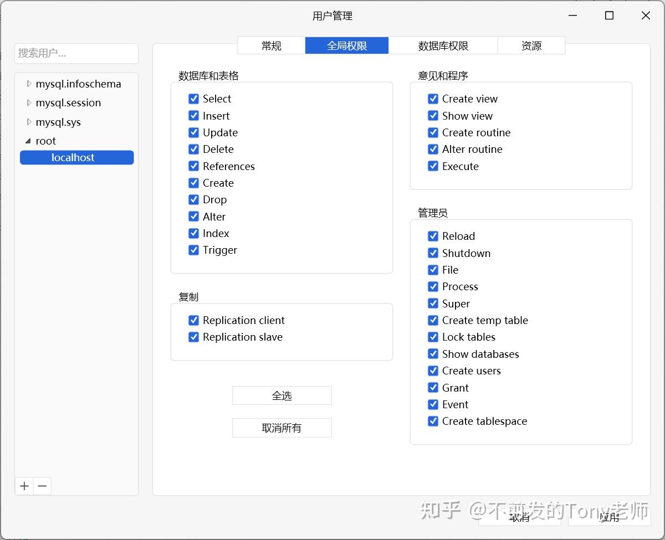Toggle the Create view privilege
This screenshot has width=665, height=540.
coord(433,99)
